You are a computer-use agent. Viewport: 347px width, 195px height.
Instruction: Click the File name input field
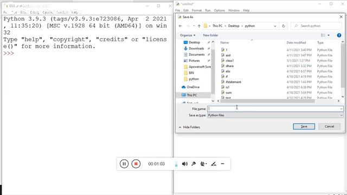coord(273,108)
